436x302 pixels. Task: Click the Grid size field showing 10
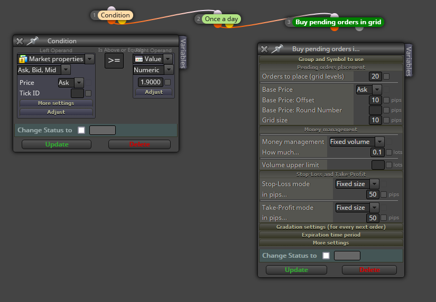click(x=375, y=120)
